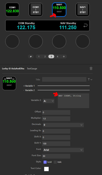Screen dimensions: 102x175
Task: Open the white Text Color swatch
Action: (x=46, y=169)
